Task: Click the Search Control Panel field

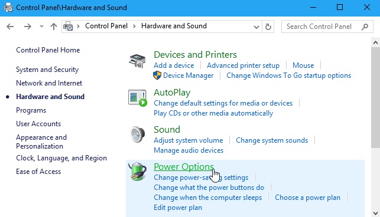Action: [322, 27]
